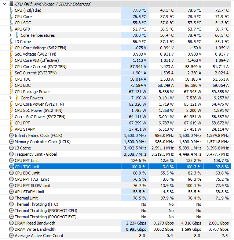The image size is (234, 240).
Task: Click lightning icon beside CPU EDC
Action: click(x=11, y=85)
